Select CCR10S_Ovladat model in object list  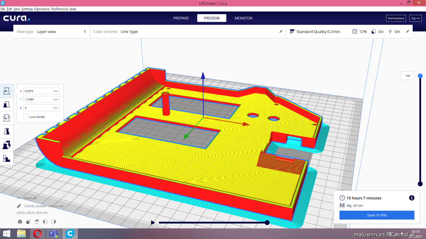point(44,206)
